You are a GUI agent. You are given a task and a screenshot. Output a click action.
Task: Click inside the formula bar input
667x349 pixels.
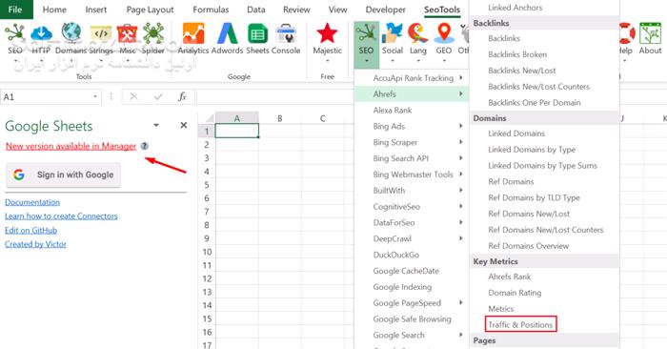[276, 96]
